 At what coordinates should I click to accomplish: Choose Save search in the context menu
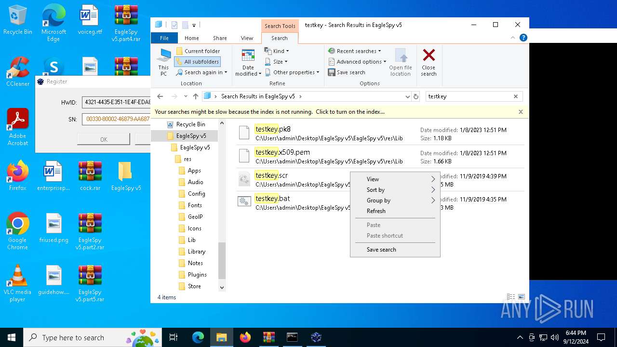click(x=395, y=250)
